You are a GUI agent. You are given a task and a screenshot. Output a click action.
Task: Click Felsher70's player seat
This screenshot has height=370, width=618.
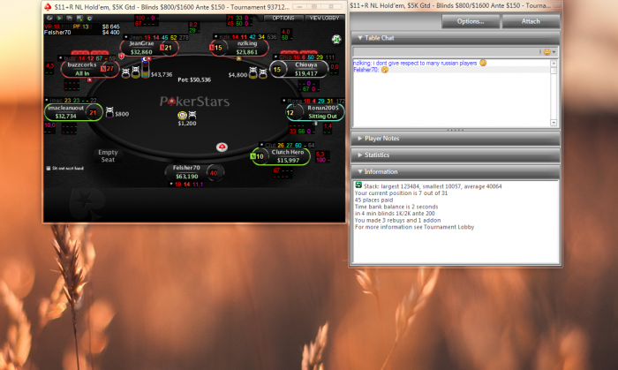click(195, 172)
